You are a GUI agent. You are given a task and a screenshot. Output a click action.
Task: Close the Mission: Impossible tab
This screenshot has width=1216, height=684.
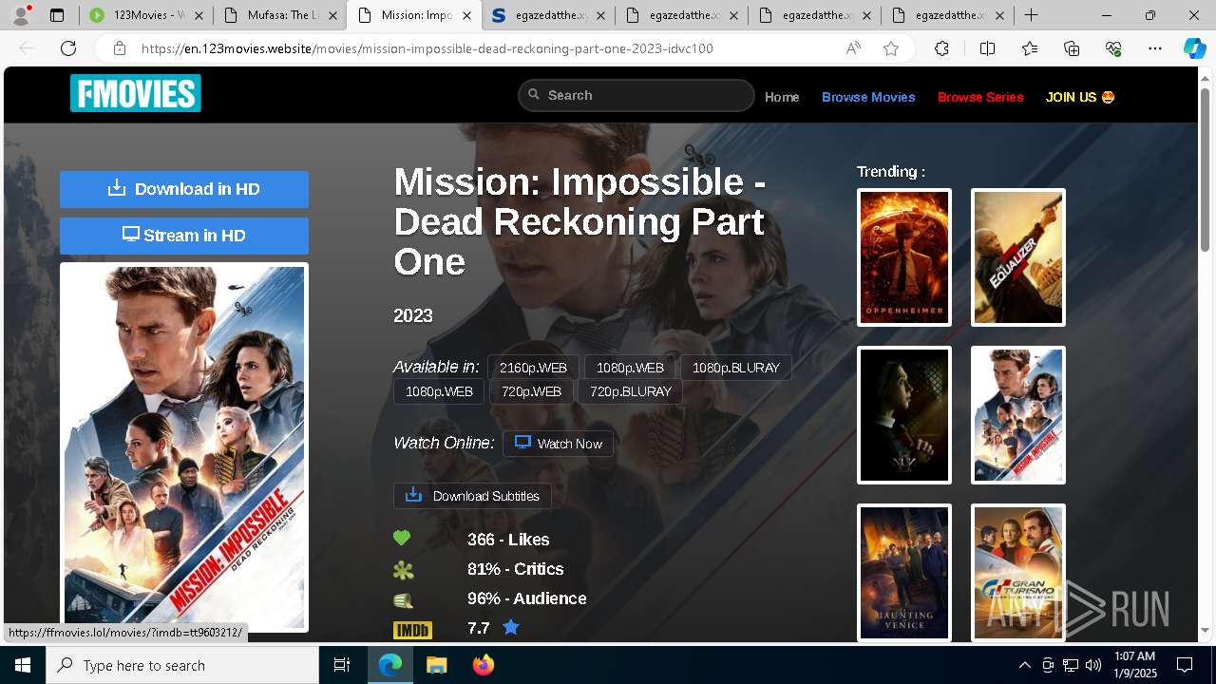(466, 16)
